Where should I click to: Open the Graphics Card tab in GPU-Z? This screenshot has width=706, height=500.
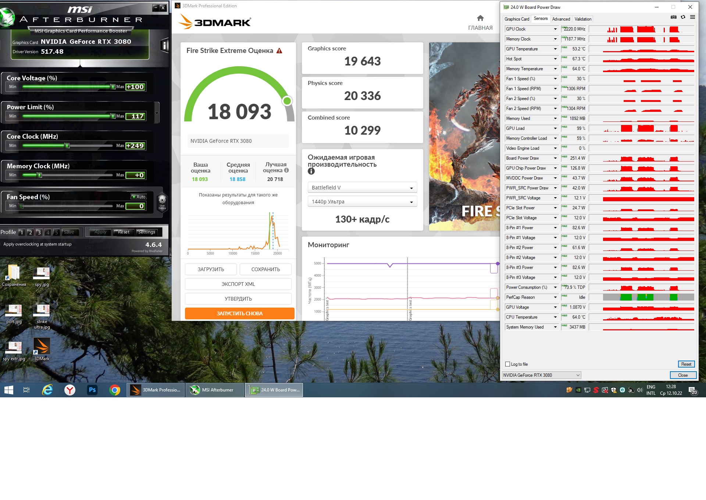coord(517,19)
